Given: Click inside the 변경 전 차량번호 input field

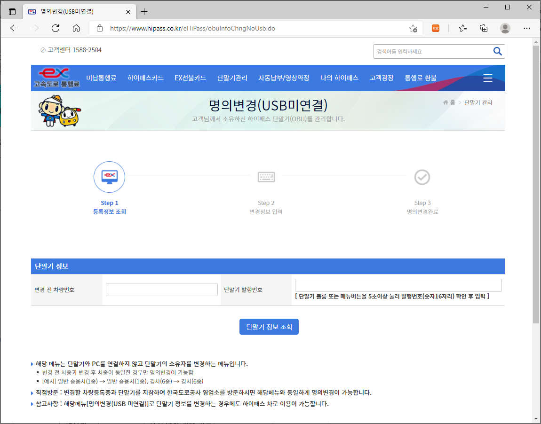Looking at the screenshot, I should pos(162,289).
